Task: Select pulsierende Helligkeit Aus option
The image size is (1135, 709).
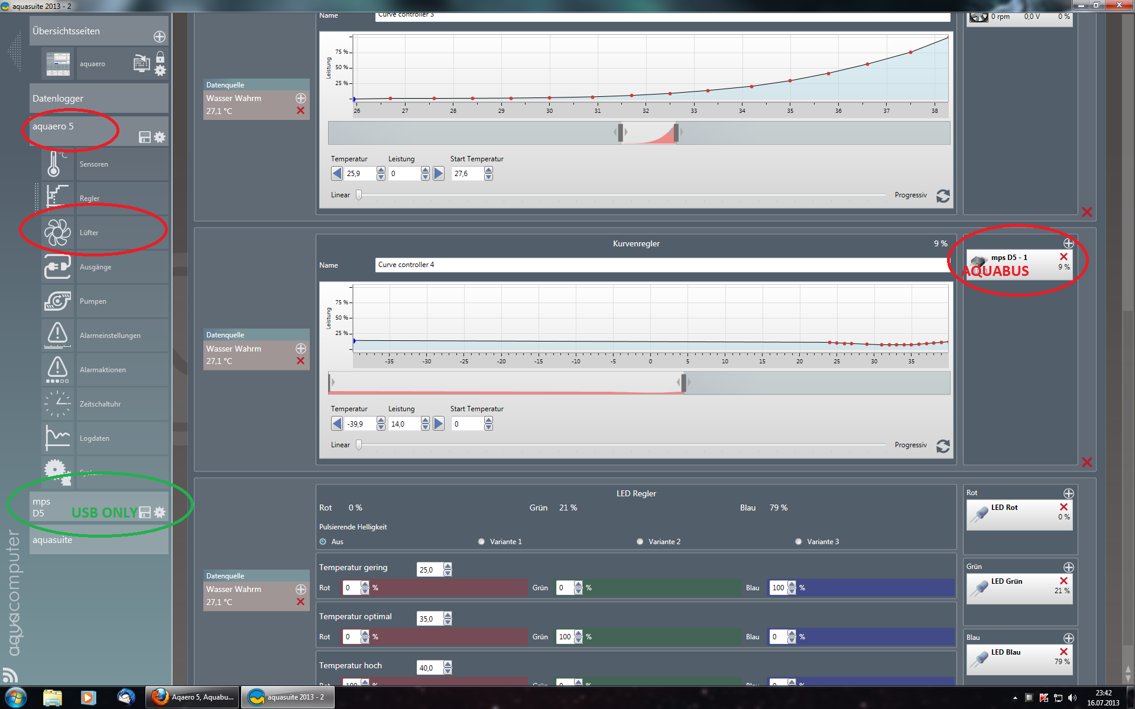Action: tap(323, 542)
